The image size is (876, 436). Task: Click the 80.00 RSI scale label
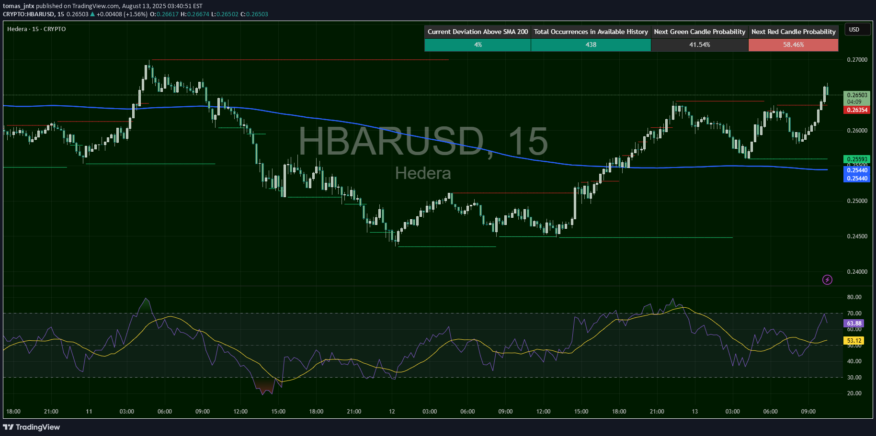854,297
